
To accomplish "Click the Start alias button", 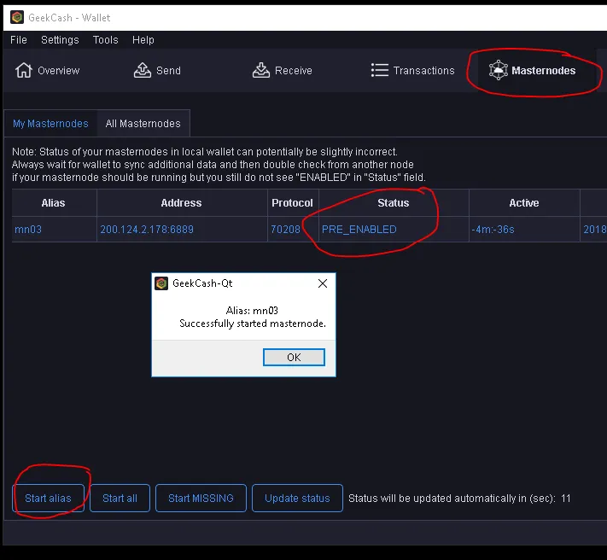I will pos(48,498).
